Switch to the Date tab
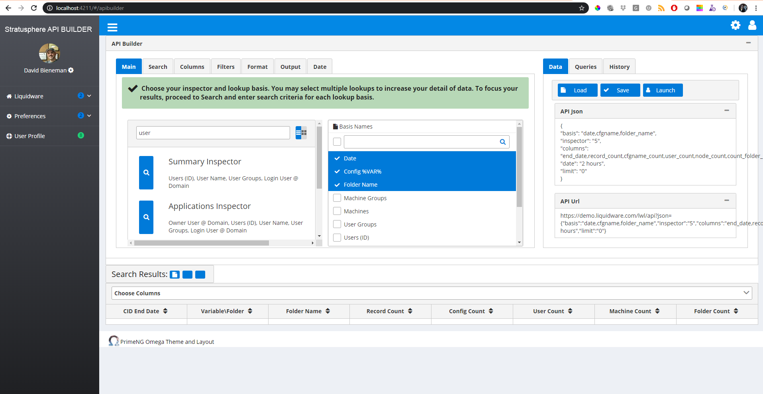Viewport: 763px width, 394px height. [x=320, y=66]
